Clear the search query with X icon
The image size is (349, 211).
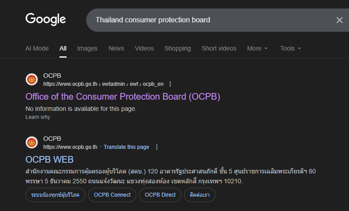[339, 20]
